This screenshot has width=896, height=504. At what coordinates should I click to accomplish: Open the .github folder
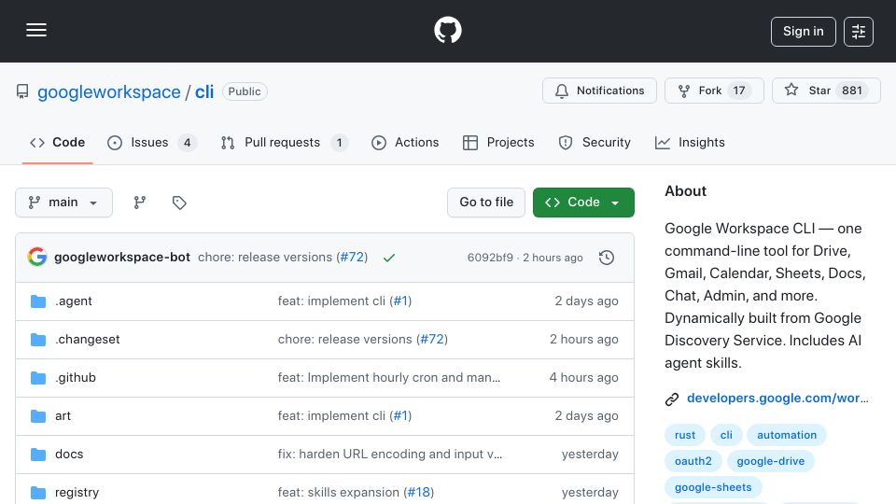[76, 378]
